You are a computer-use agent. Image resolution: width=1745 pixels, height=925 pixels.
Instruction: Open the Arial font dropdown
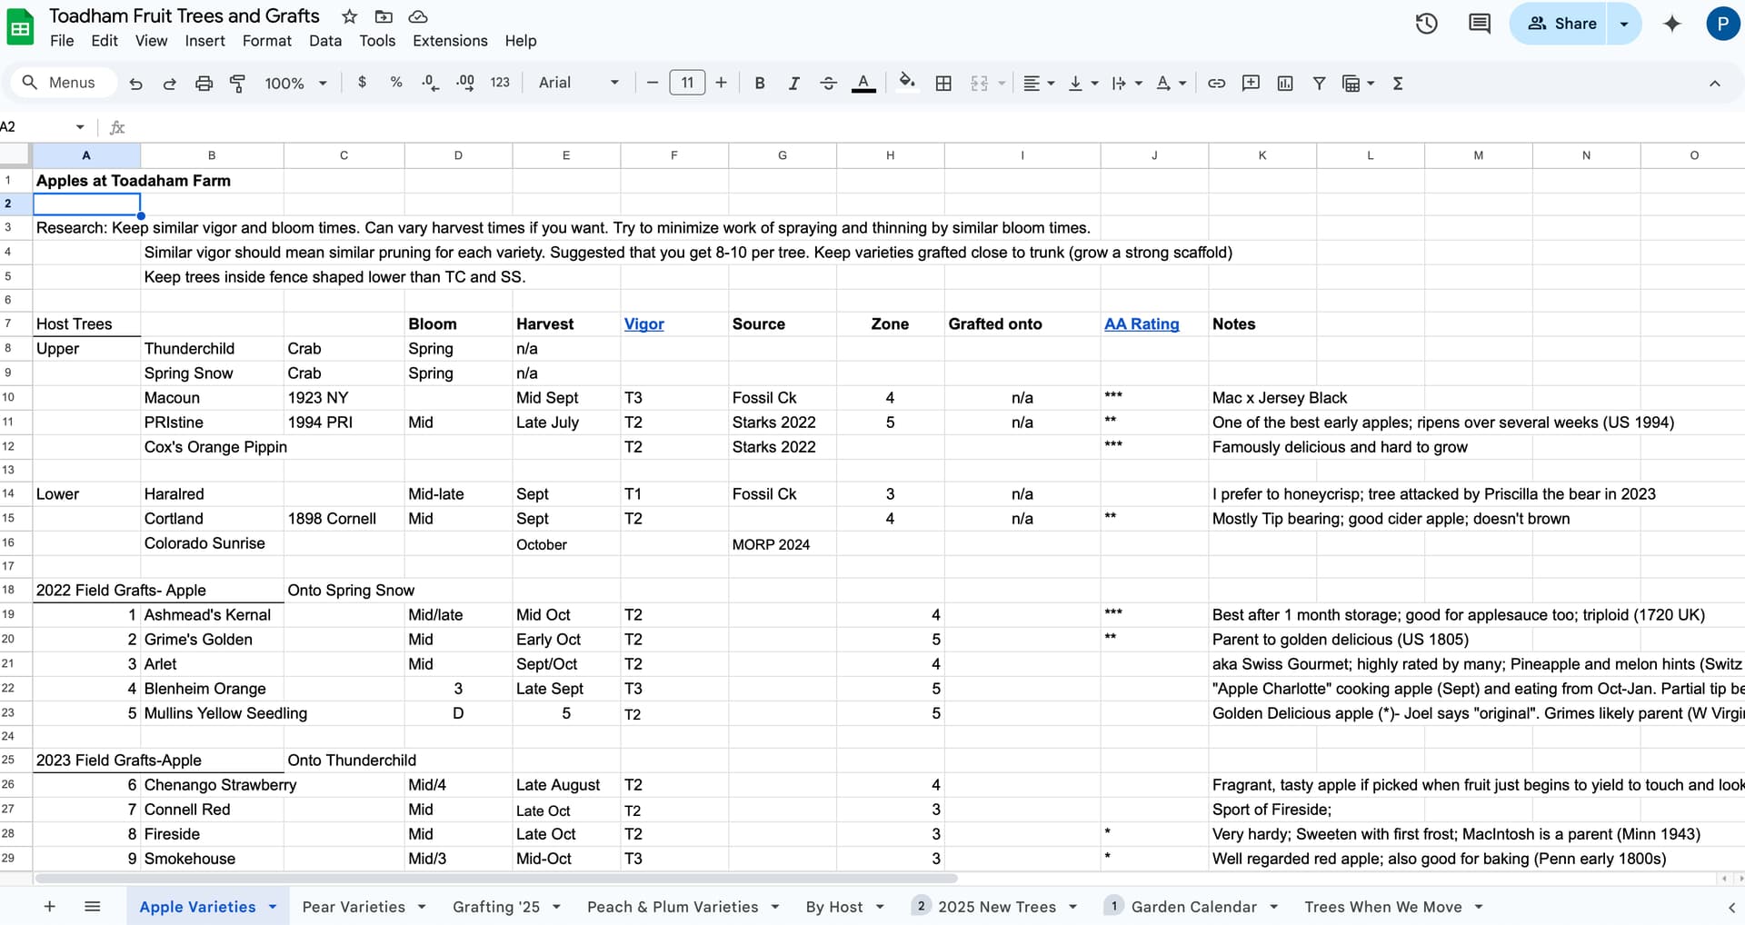tap(578, 84)
